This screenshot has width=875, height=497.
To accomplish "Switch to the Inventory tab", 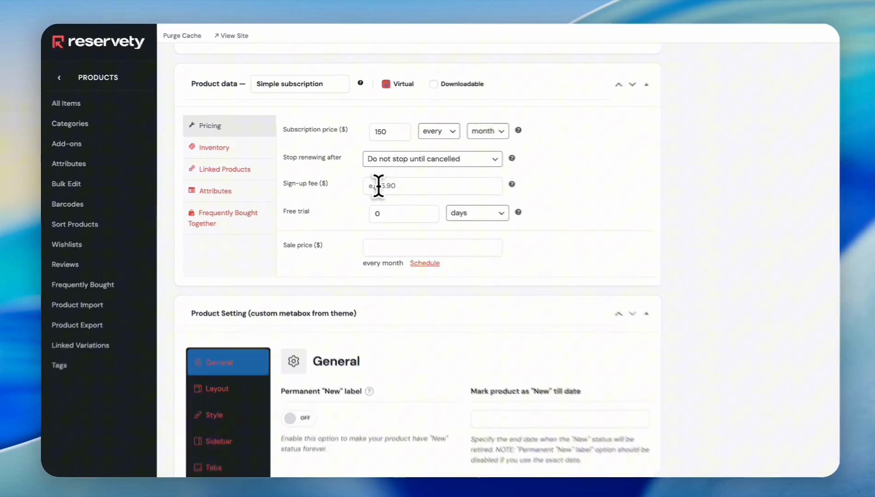I will pyautogui.click(x=214, y=148).
